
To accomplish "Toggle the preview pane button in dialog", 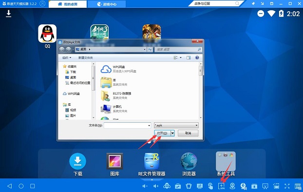I will coord(189,58).
